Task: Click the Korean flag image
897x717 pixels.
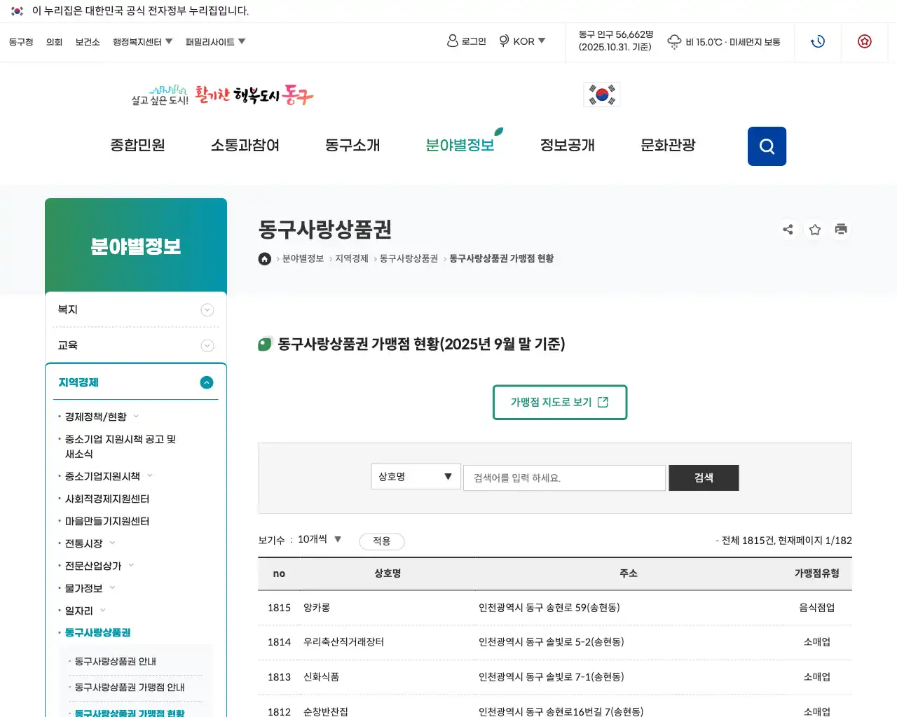Action: [601, 95]
